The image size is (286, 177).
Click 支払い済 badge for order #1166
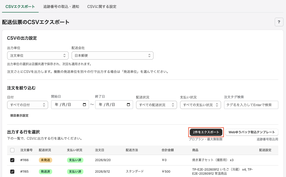click(75, 160)
